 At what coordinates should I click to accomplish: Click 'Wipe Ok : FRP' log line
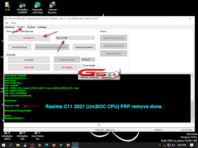pos(12,105)
